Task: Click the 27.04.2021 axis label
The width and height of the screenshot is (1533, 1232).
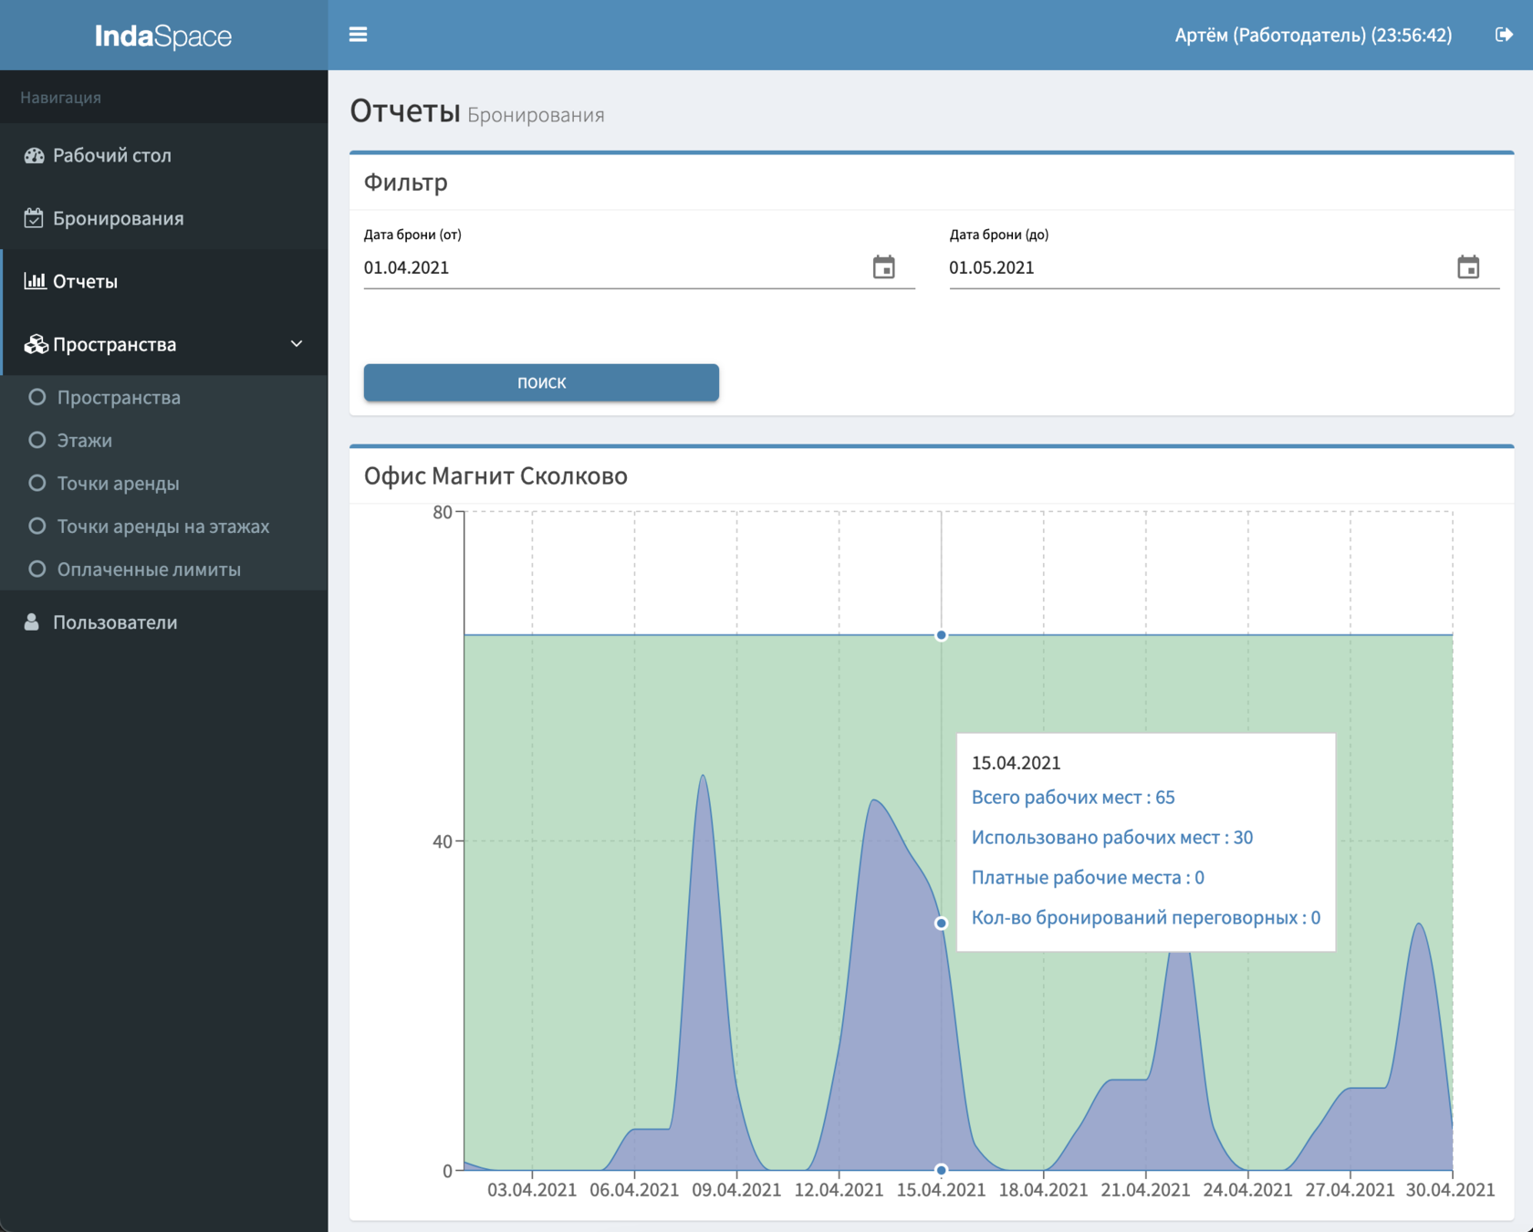Action: tap(1350, 1189)
